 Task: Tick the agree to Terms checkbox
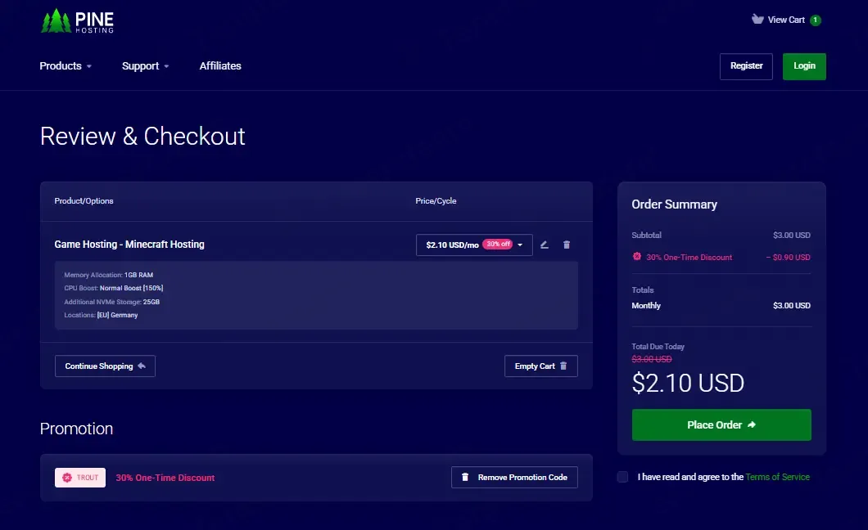[623, 477]
